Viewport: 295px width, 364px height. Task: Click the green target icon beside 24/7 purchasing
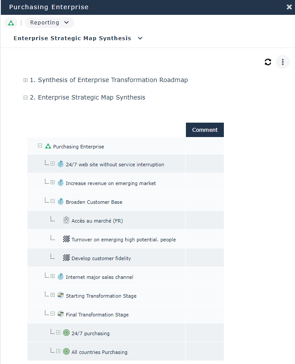point(66,333)
